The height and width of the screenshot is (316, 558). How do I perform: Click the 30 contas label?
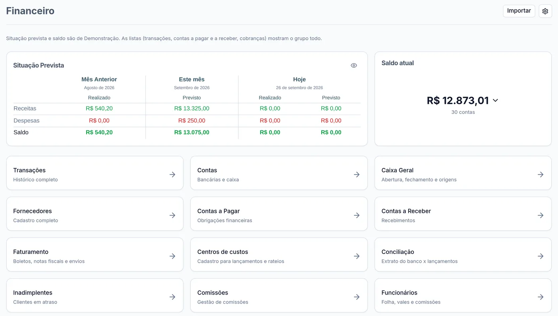(x=463, y=112)
